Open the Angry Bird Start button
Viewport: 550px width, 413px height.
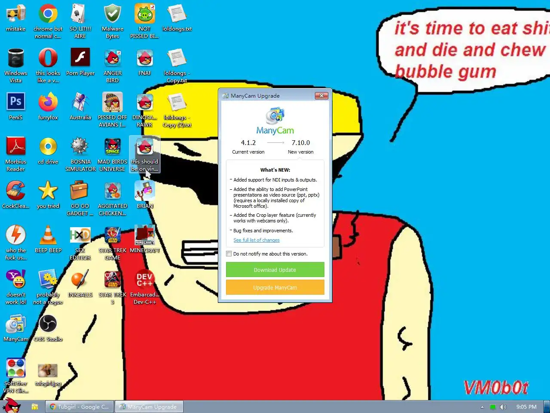coord(11,405)
